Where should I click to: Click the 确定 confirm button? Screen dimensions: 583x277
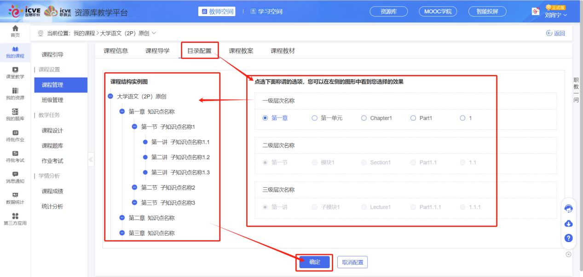[x=314, y=262]
